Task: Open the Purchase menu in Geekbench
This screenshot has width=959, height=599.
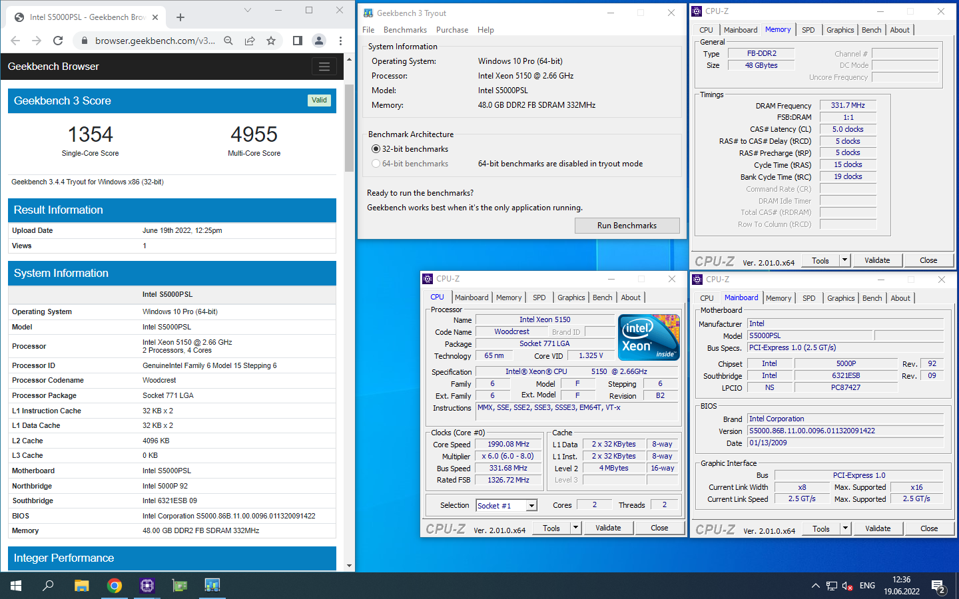Action: (x=452, y=30)
